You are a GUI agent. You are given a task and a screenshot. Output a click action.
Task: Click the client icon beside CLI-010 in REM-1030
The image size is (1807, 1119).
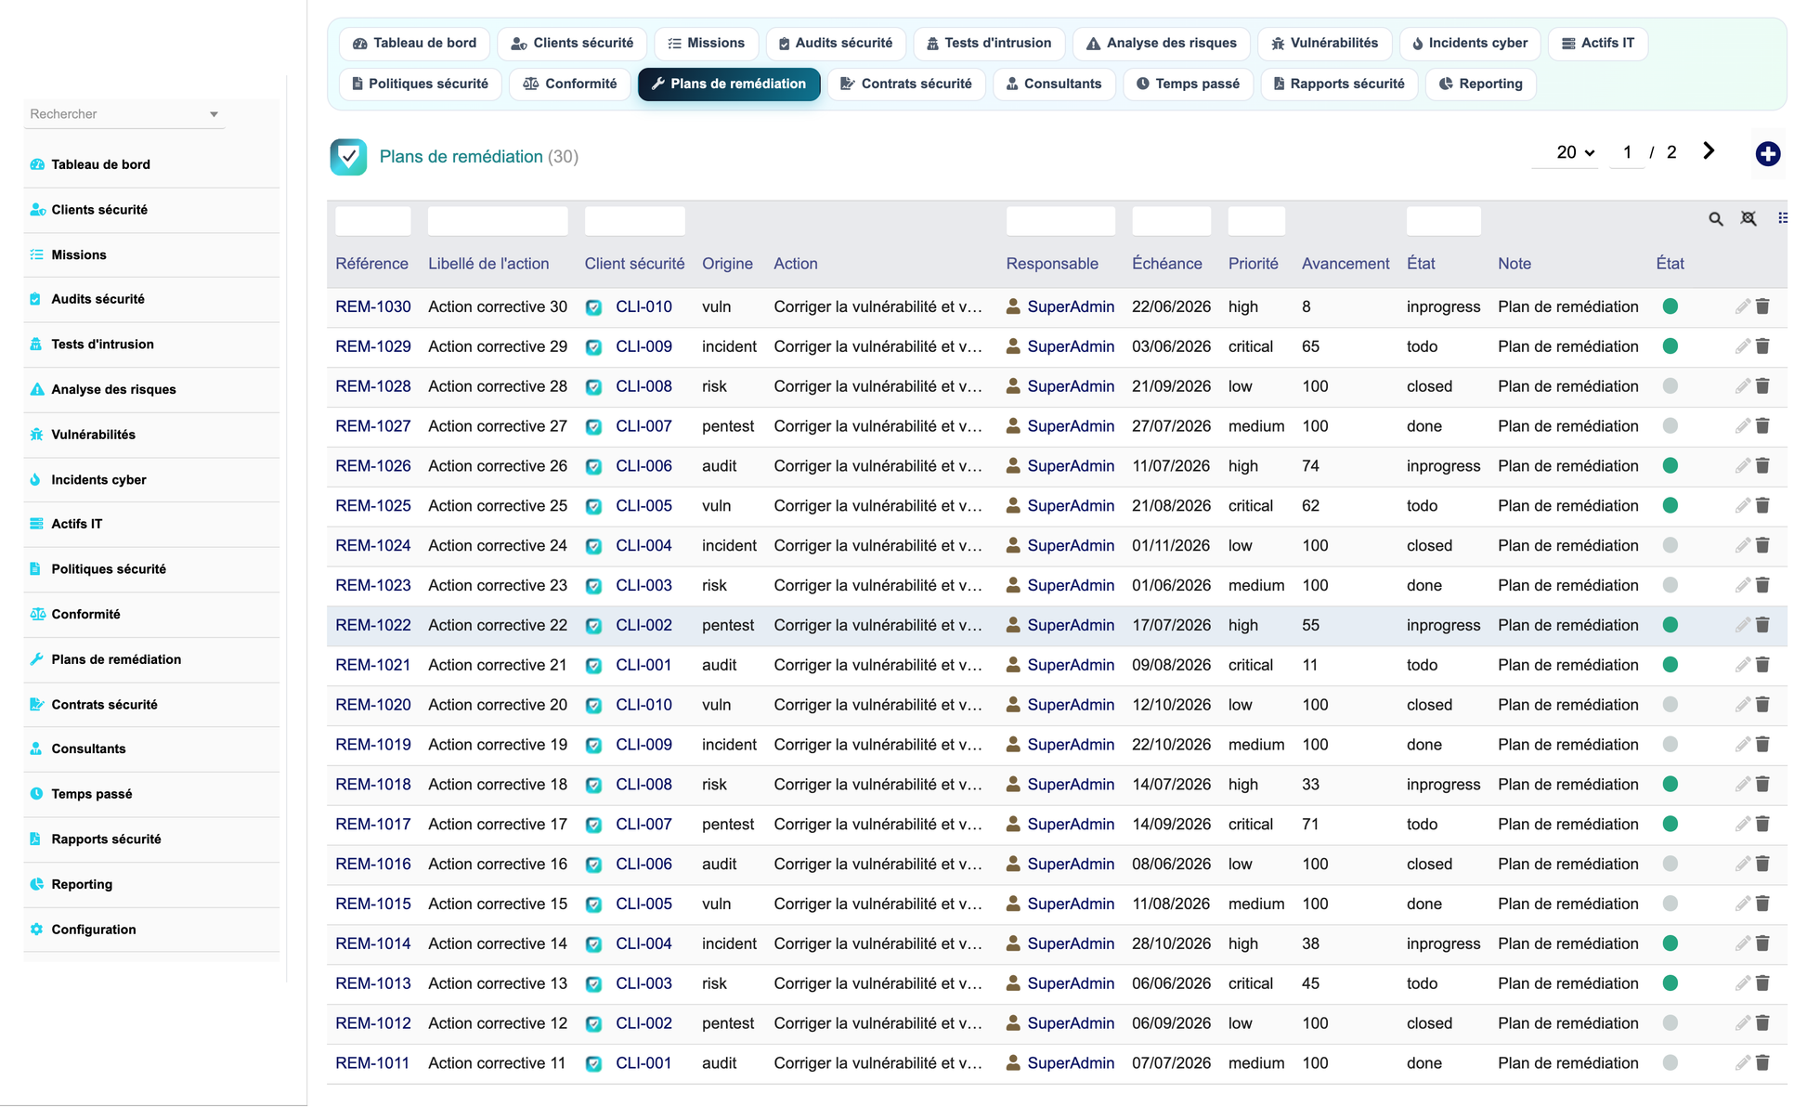click(x=593, y=307)
